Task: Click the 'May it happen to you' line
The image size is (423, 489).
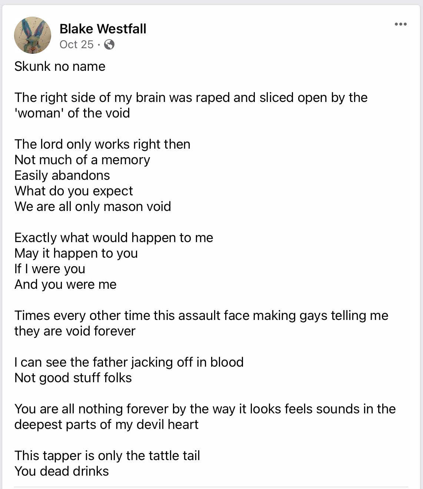Action: [x=76, y=253]
